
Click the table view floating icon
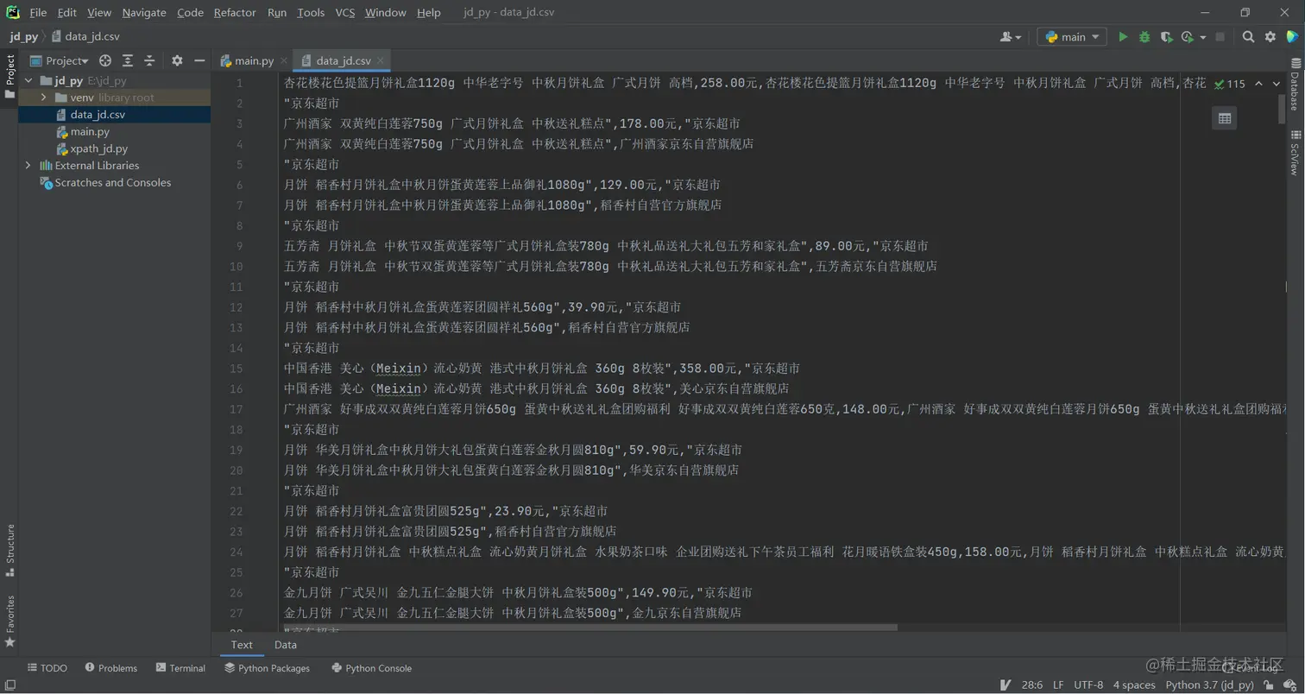[x=1224, y=118]
